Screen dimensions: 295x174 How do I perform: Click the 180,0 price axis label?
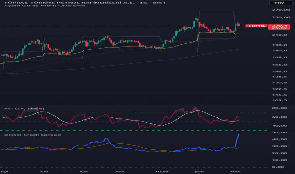pos(280,50)
